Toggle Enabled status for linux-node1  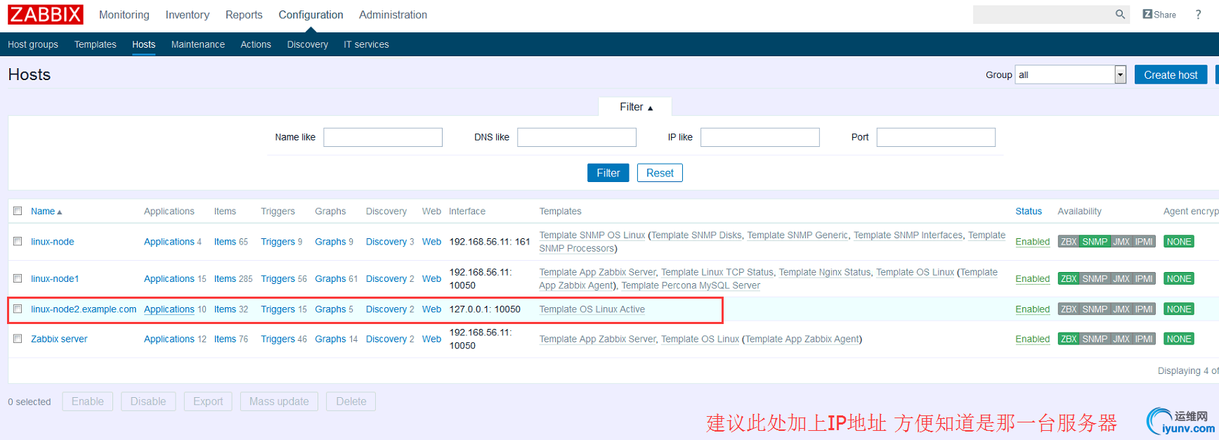pos(1033,279)
